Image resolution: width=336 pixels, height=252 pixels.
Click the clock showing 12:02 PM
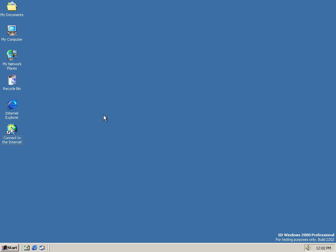pyautogui.click(x=323, y=248)
